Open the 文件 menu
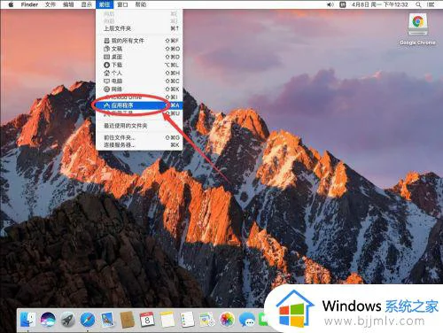The image size is (443, 333). (x=51, y=4)
